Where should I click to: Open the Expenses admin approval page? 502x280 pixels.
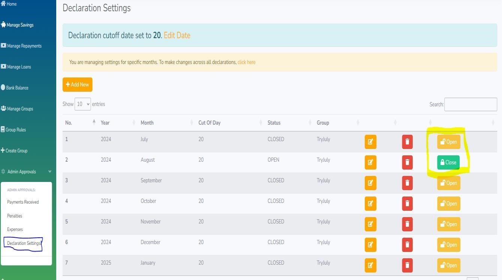coord(15,229)
